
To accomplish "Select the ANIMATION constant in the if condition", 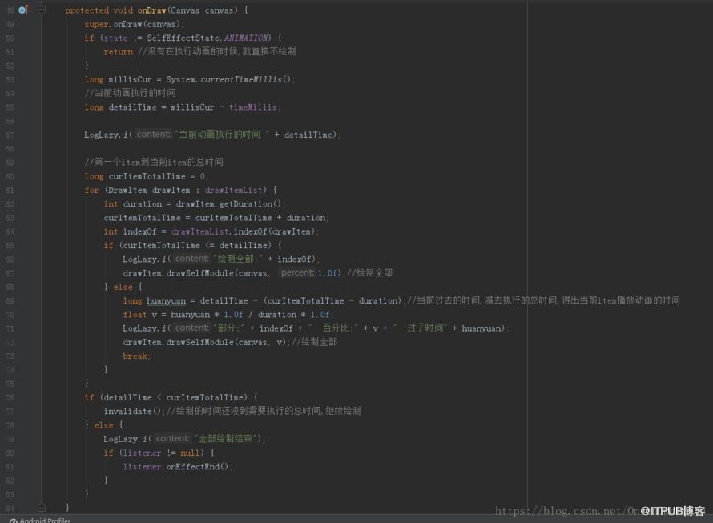I will coord(246,38).
